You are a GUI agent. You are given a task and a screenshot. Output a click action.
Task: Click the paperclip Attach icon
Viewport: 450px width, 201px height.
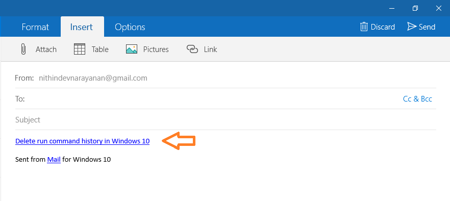coord(23,49)
